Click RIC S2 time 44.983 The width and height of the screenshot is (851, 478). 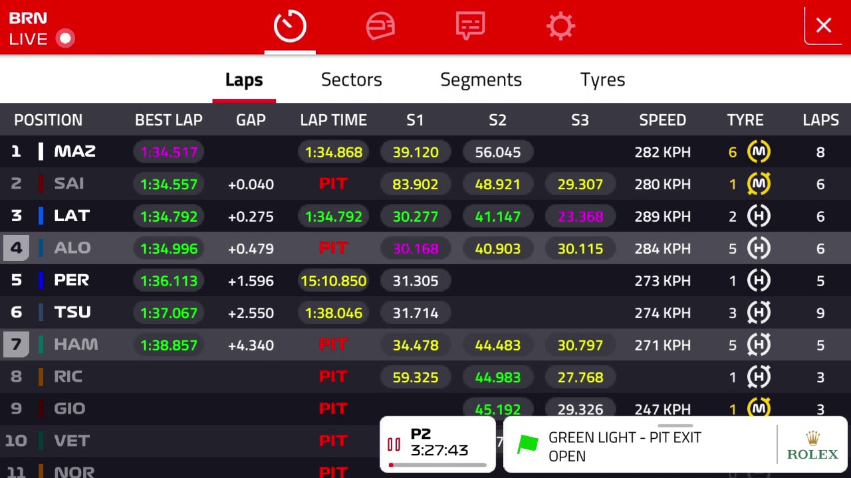498,377
